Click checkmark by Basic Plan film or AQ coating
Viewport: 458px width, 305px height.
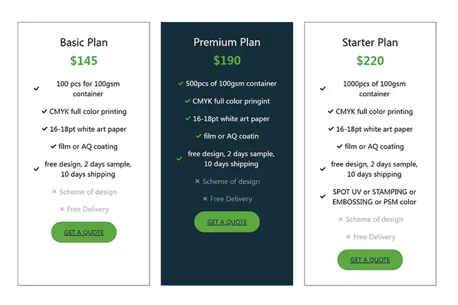pyautogui.click(x=54, y=146)
